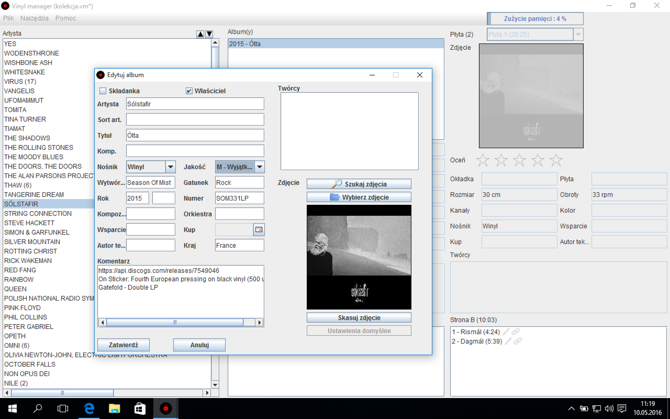Open the Action Center notifications icon
670x419 pixels.
click(622, 409)
